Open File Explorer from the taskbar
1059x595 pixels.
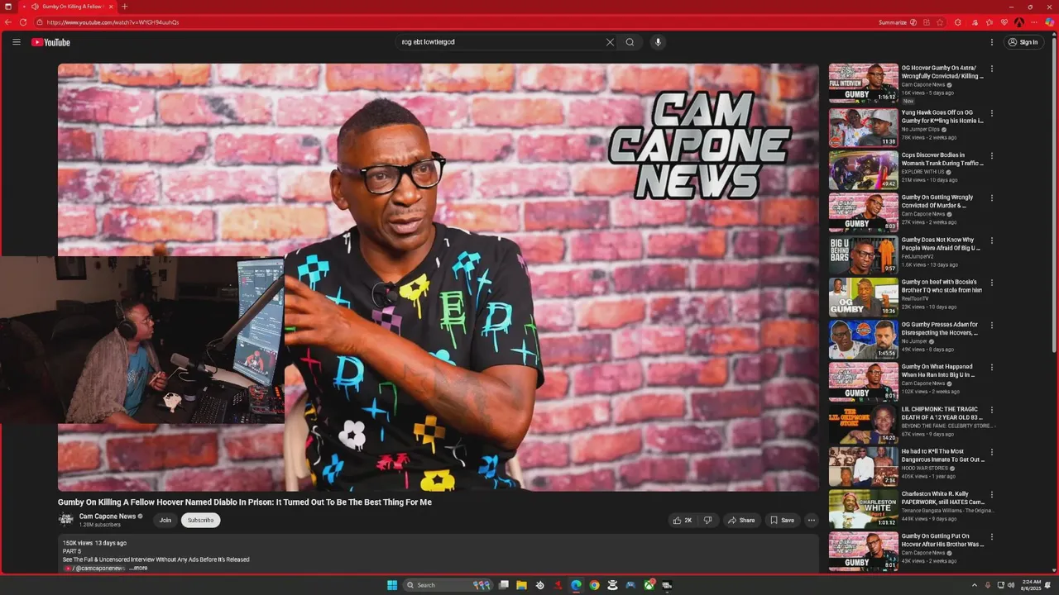coord(521,585)
